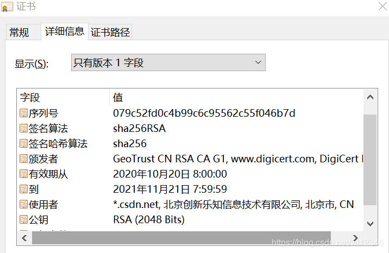Expand the dropdown chevron of 显示 combo box
389x253 pixels.
tap(258, 62)
